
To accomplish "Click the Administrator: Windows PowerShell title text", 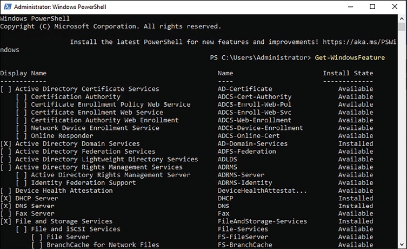I will [x=60, y=6].
